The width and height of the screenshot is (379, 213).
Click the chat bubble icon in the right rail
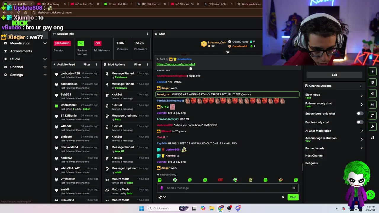(372, 93)
